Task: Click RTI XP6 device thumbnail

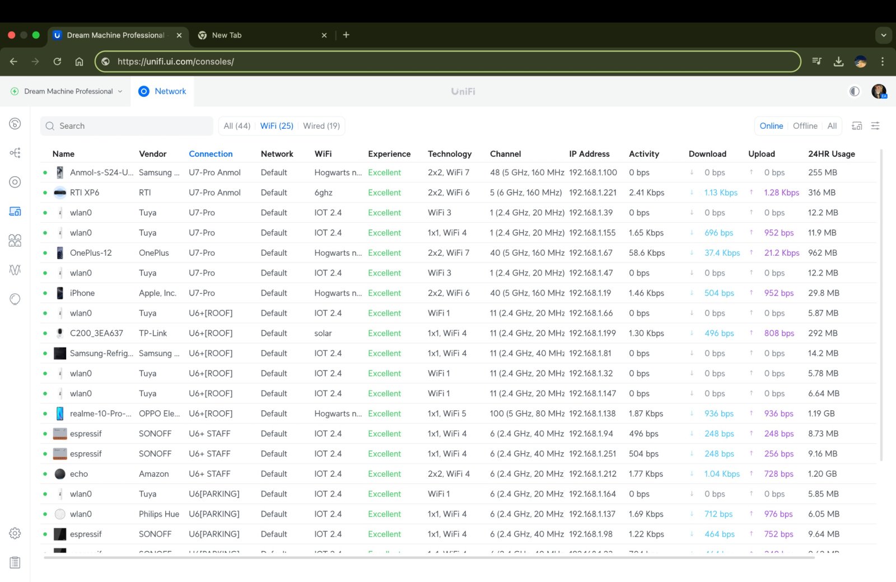Action: [x=60, y=193]
